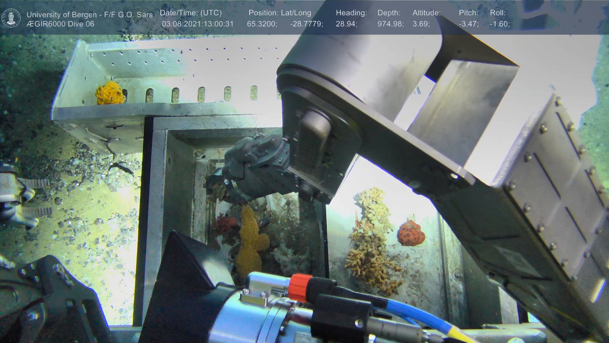This screenshot has width=609, height=343.
Task: Click the 'ÆGIR6000 Dive 06' label
Action: pos(60,24)
